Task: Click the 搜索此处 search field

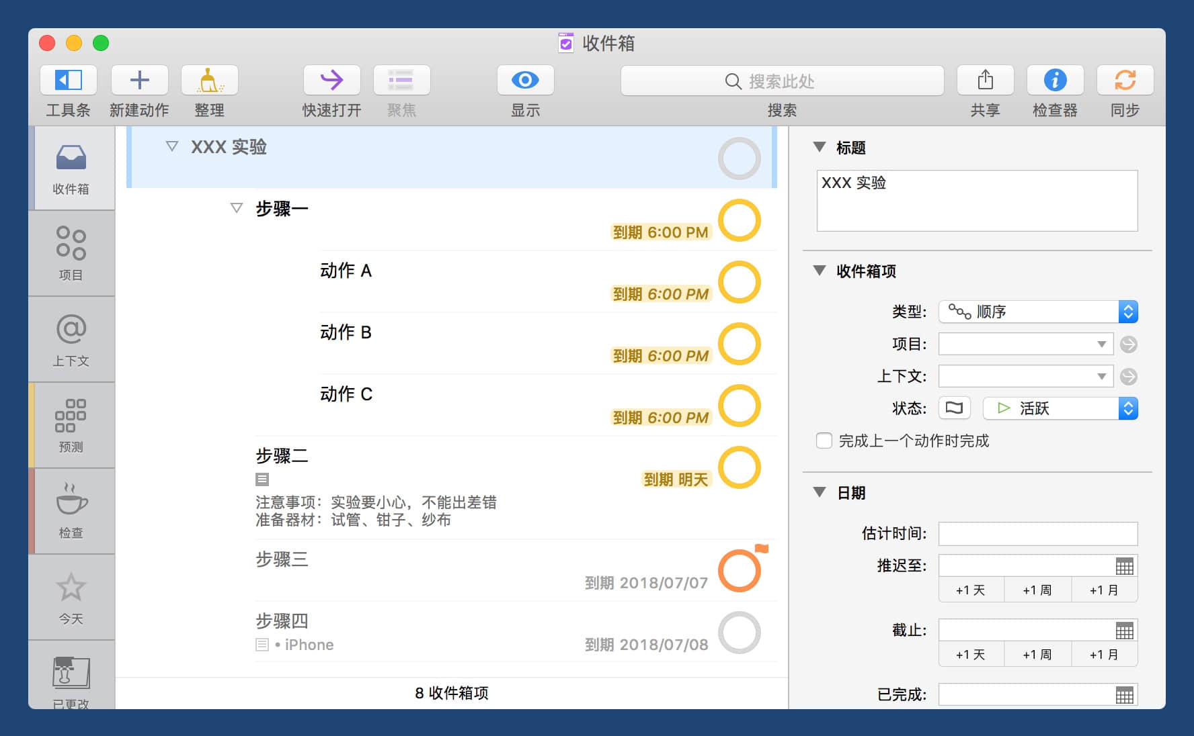Action: click(782, 81)
